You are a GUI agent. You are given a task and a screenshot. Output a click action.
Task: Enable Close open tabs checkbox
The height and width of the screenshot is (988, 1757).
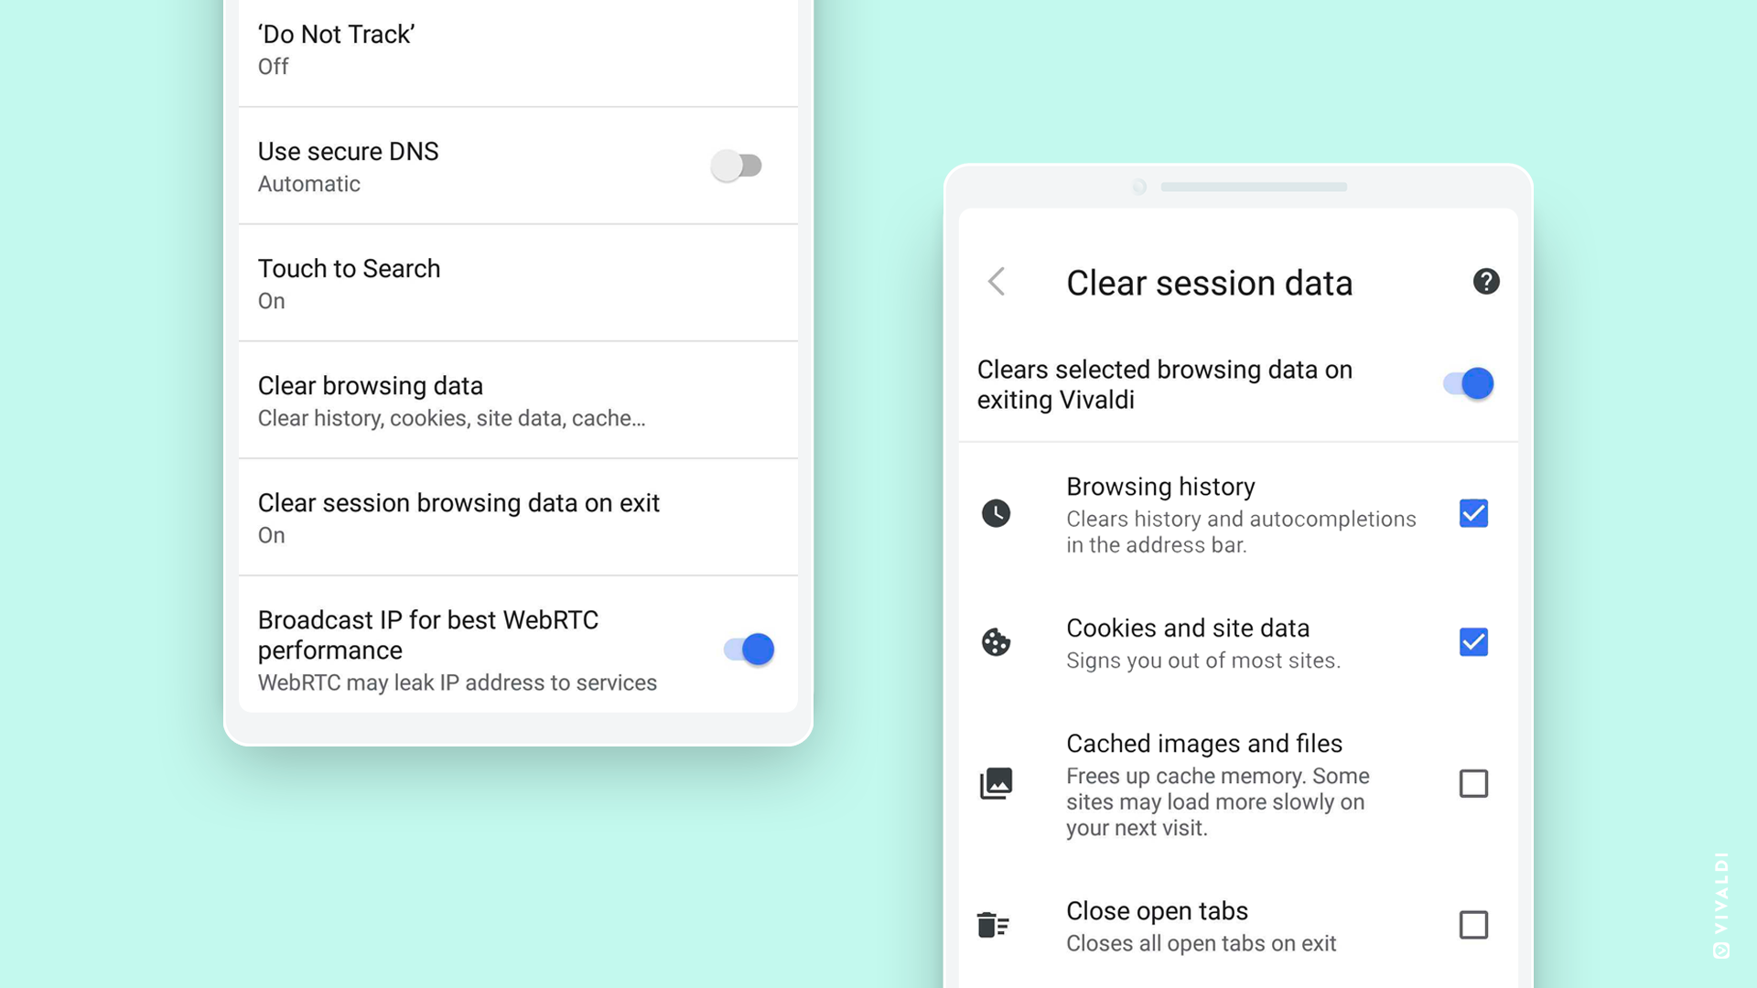pyautogui.click(x=1472, y=925)
